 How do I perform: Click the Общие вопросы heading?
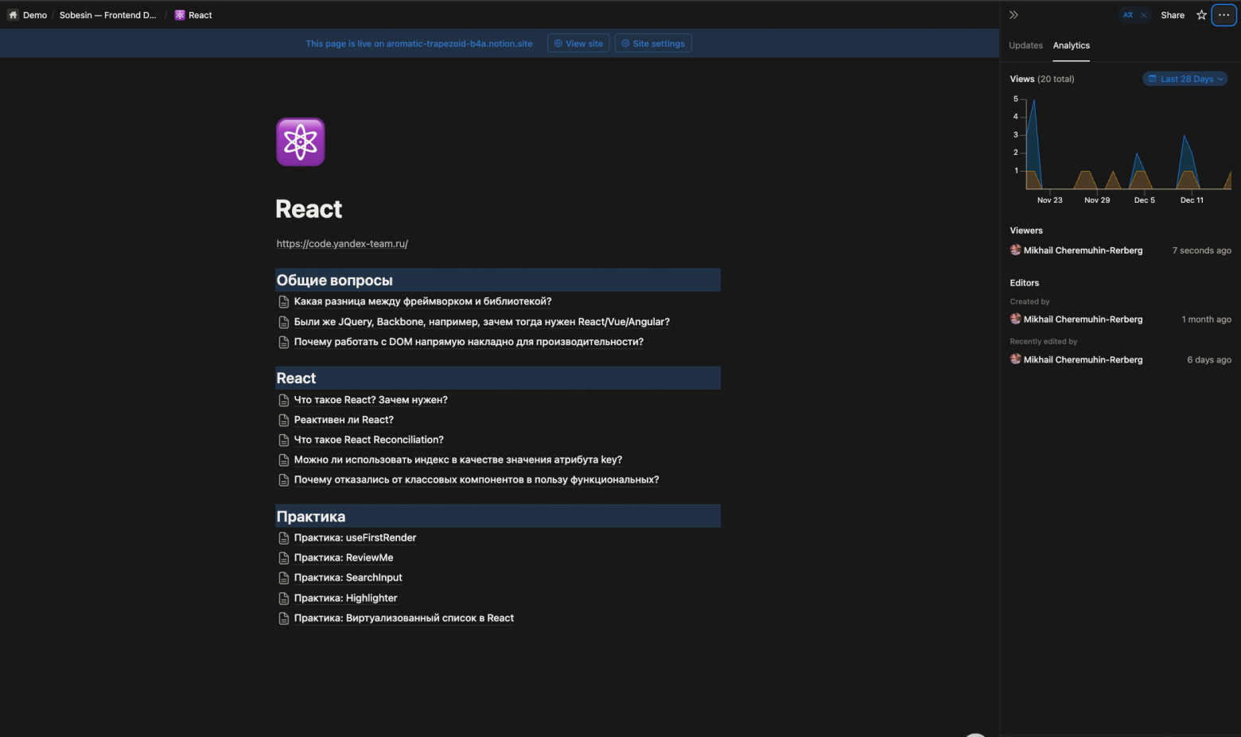(x=334, y=281)
